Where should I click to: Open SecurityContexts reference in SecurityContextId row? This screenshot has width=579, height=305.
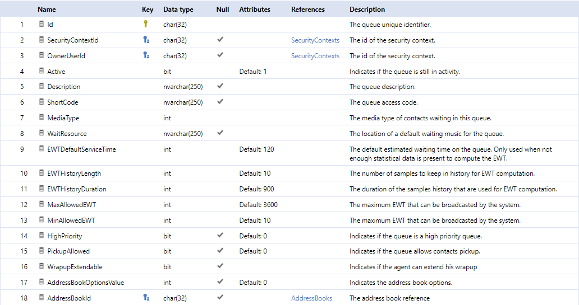[315, 40]
